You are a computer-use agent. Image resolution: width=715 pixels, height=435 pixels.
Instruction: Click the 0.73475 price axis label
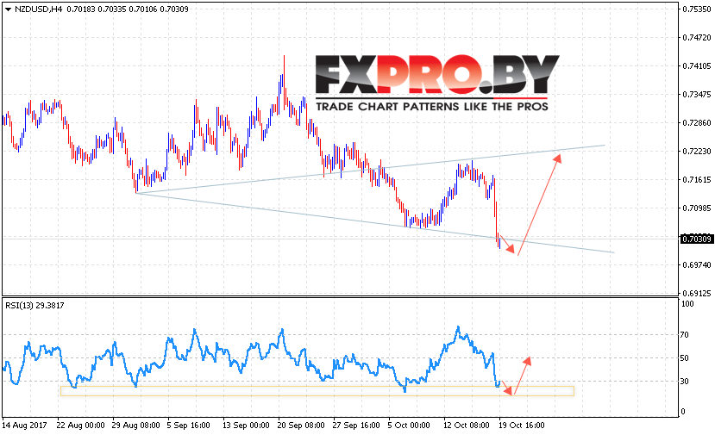coord(696,94)
